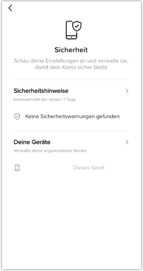Click the Sicherheit page title

click(x=71, y=50)
